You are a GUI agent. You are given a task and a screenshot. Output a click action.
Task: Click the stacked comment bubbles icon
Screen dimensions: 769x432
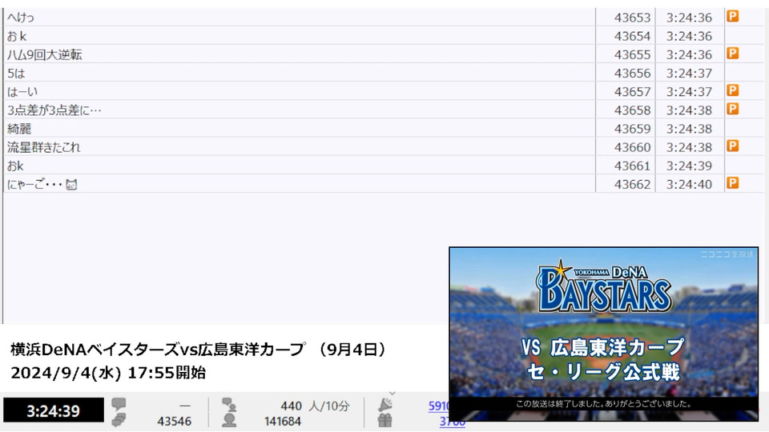tap(119, 420)
